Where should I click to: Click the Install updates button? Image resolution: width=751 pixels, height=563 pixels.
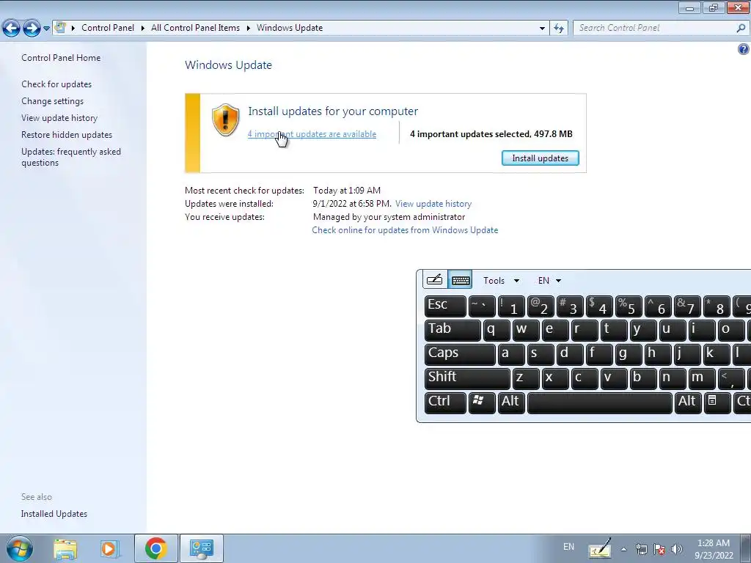(x=541, y=158)
